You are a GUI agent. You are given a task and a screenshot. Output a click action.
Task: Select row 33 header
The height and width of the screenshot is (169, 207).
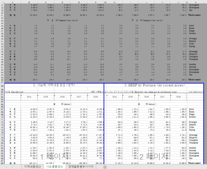click(x=2, y=21)
